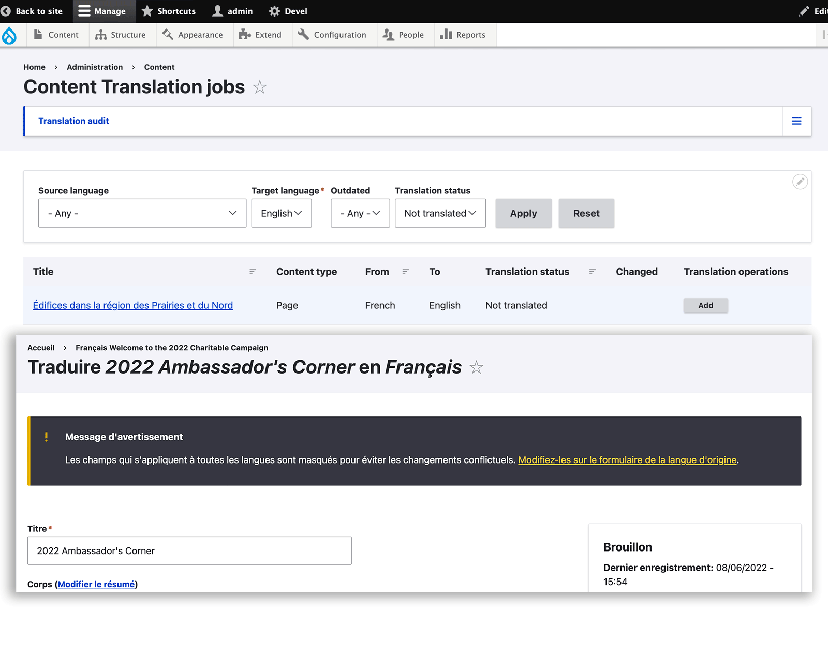The height and width of the screenshot is (670, 828).
Task: Open the Content admin menu
Action: click(56, 35)
